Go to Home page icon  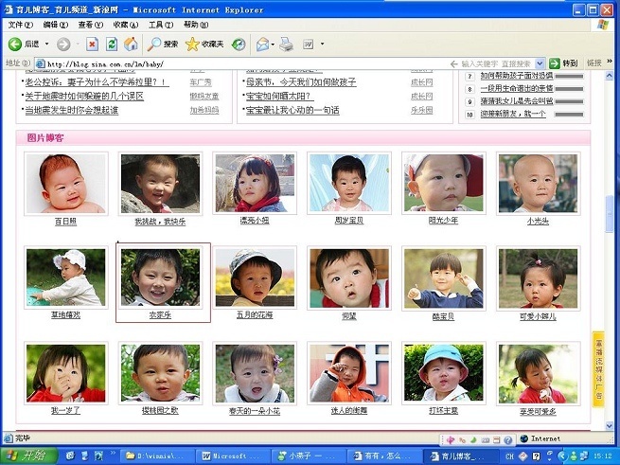[131, 45]
